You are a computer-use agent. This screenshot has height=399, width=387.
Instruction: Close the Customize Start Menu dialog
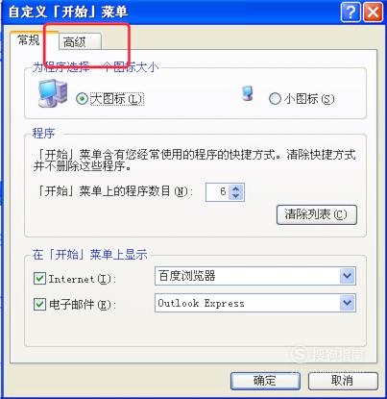pos(373,12)
